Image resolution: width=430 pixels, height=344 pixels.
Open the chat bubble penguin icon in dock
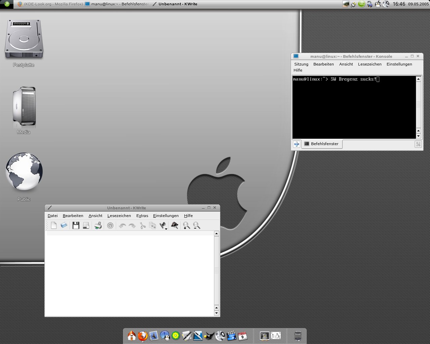[165, 336]
